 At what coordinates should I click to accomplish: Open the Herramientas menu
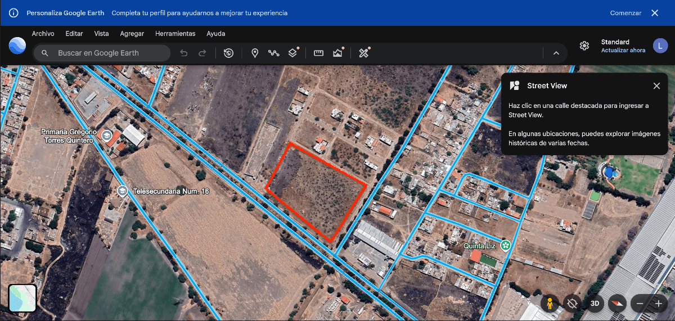coord(175,34)
